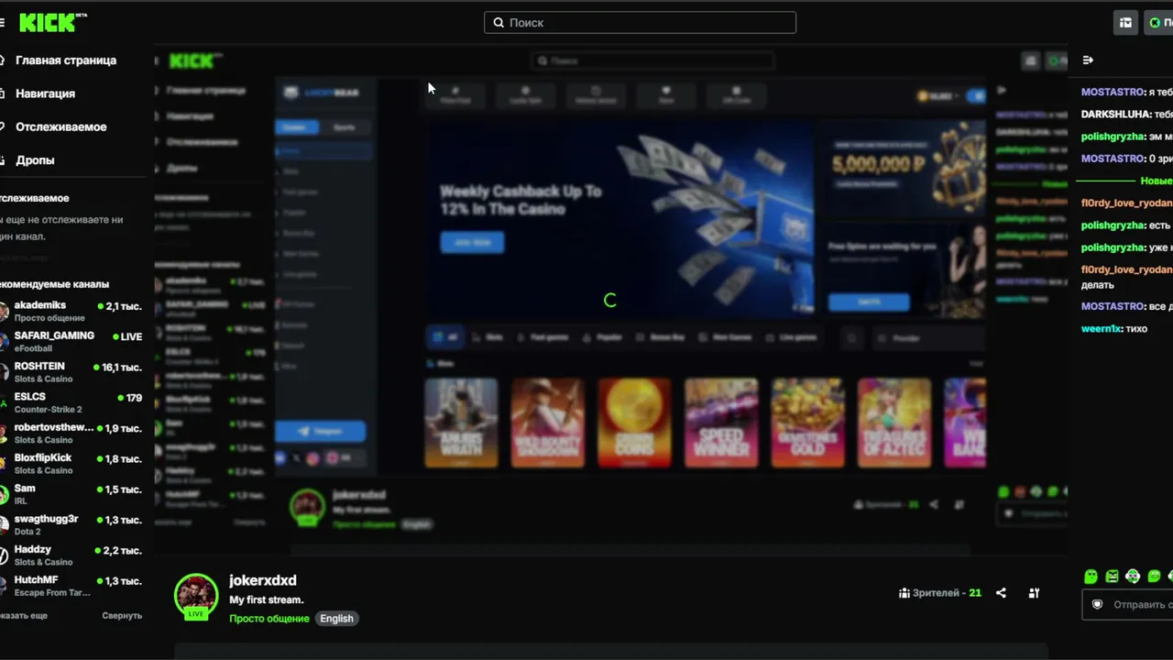Insert the first green blob emote
The height and width of the screenshot is (660, 1173).
pos(1091,577)
